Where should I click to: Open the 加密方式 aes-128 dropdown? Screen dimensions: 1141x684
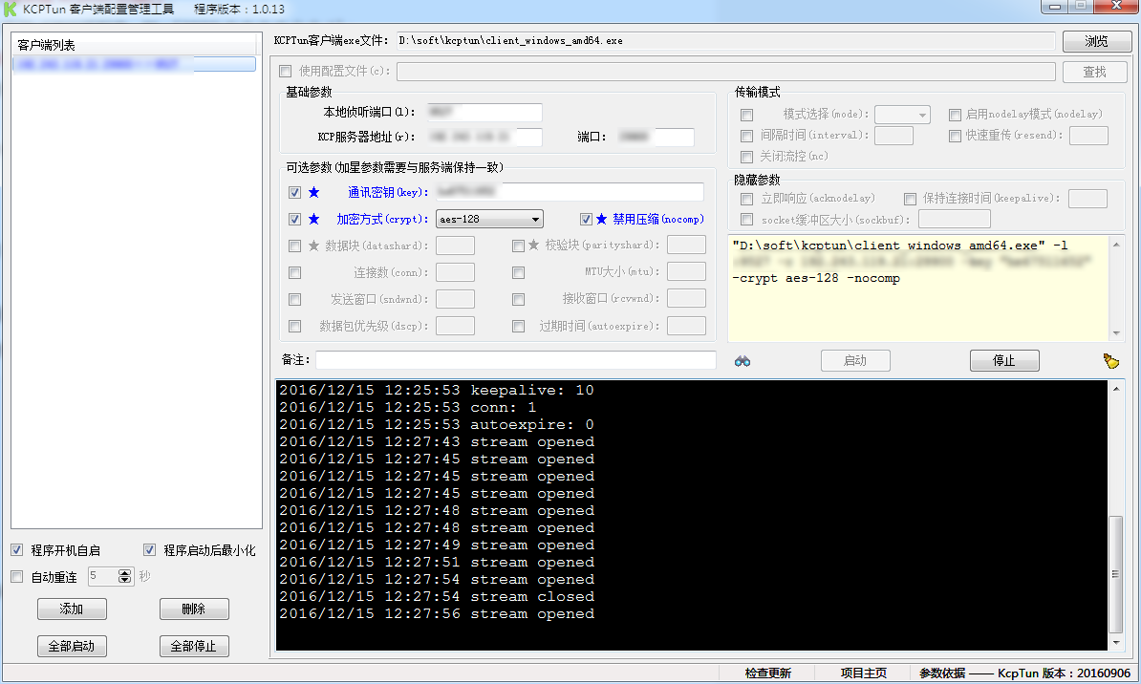[x=489, y=219]
